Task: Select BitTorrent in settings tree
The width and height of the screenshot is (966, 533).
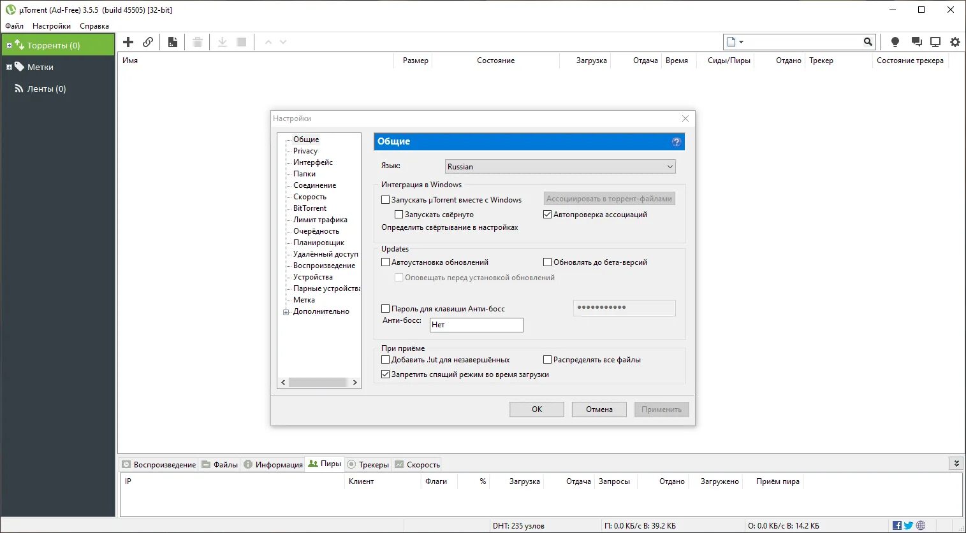Action: (x=309, y=208)
